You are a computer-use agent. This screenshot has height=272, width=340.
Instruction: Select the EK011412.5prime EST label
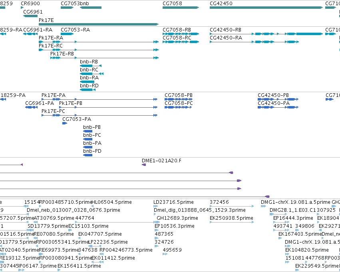pos(113,258)
